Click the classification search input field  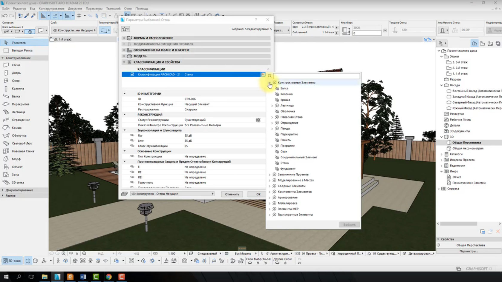coord(316,76)
